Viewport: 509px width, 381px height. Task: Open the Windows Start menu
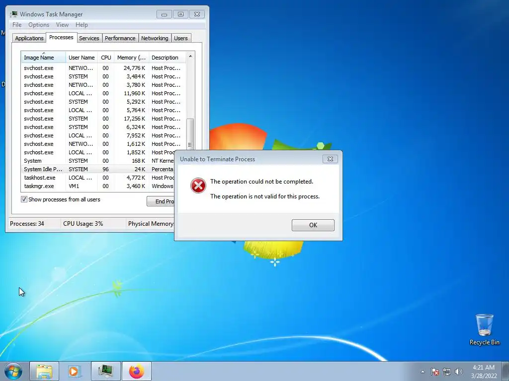click(x=13, y=371)
